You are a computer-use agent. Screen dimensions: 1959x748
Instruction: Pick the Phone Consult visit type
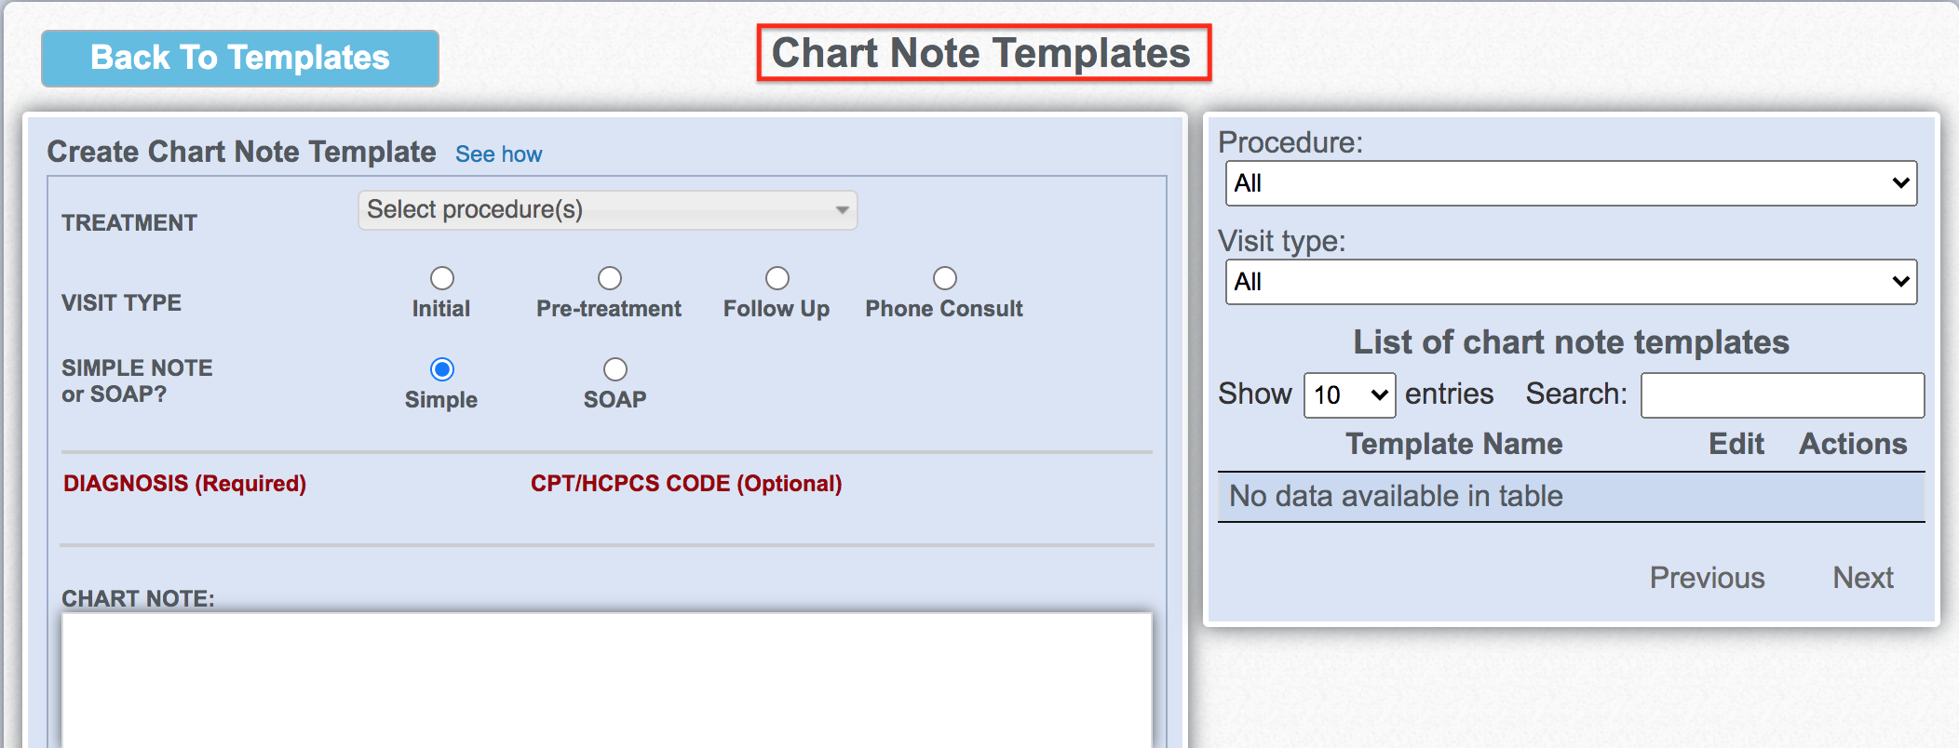[944, 278]
